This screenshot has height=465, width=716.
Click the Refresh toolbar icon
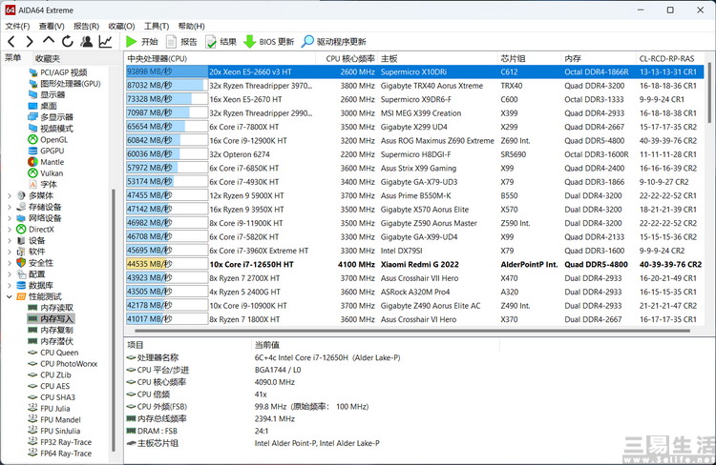(x=68, y=42)
